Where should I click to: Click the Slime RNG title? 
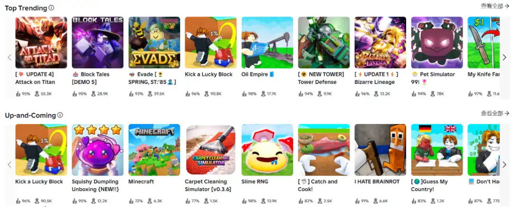click(255, 181)
